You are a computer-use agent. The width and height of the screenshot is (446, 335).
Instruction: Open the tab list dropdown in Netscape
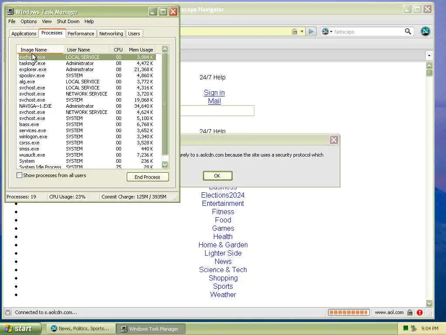click(x=429, y=55)
